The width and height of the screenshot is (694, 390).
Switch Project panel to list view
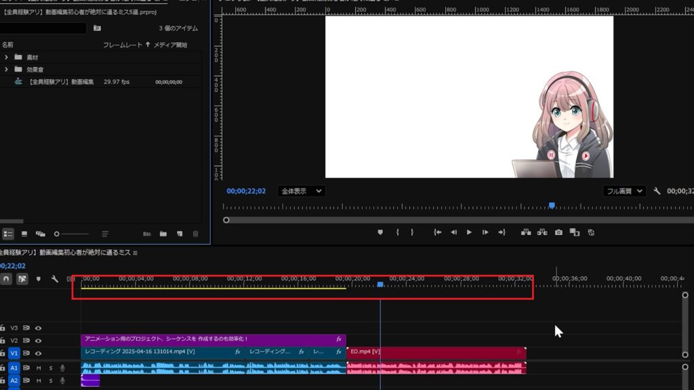pyautogui.click(x=8, y=234)
